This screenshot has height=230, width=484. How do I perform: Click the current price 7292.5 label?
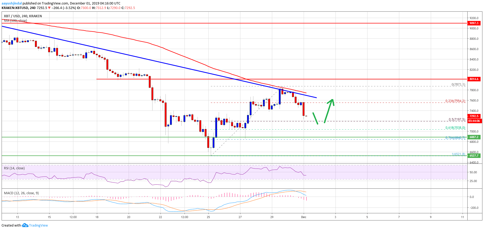pyautogui.click(x=474, y=116)
